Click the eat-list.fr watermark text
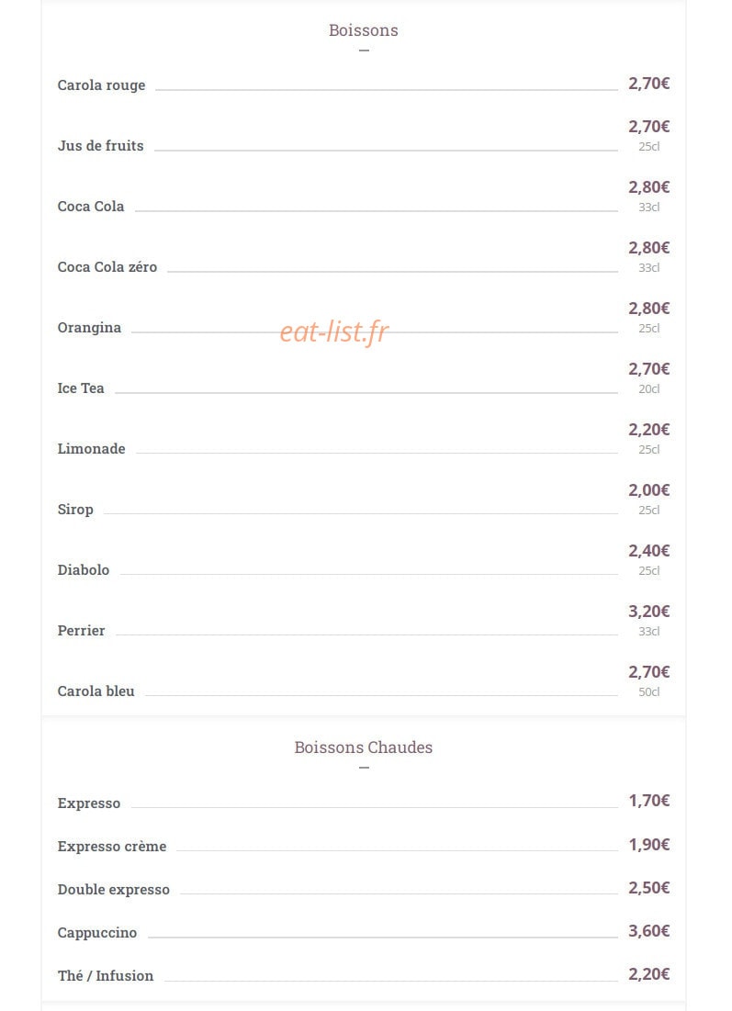This screenshot has width=732, height=1011. coord(334,331)
